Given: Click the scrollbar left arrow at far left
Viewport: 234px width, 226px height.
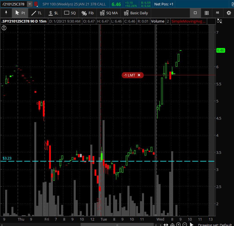Looking at the screenshot, I should [1, 225].
